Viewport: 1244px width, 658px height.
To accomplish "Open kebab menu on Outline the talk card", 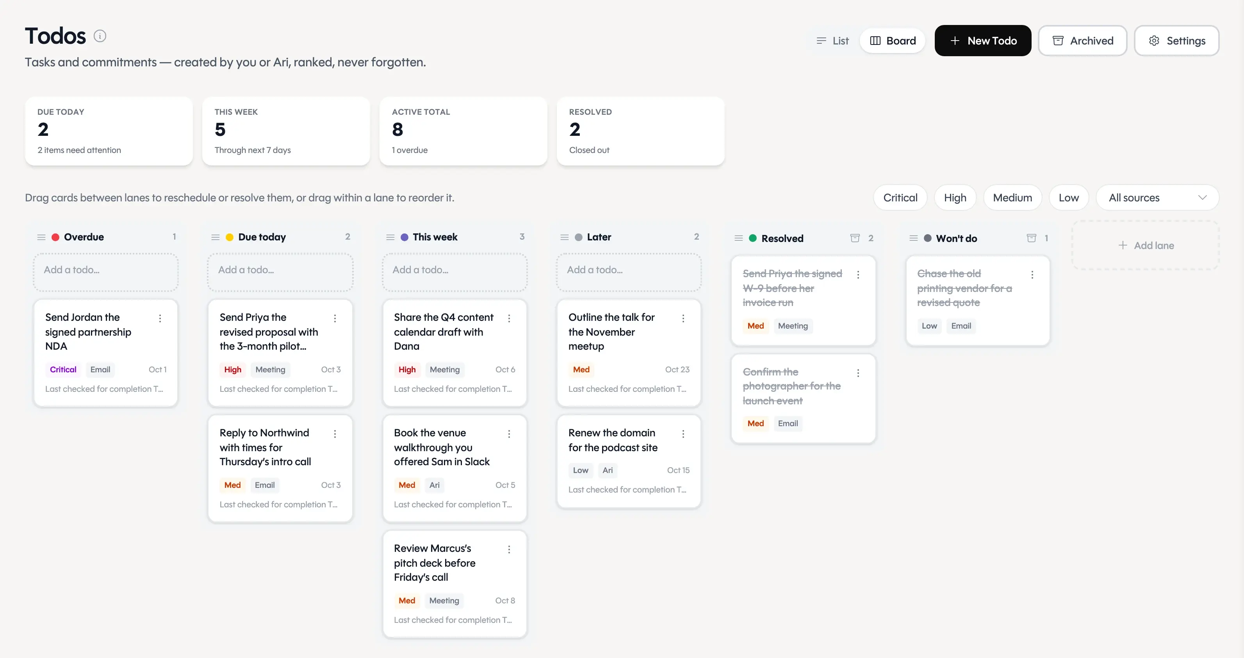I will [x=683, y=318].
